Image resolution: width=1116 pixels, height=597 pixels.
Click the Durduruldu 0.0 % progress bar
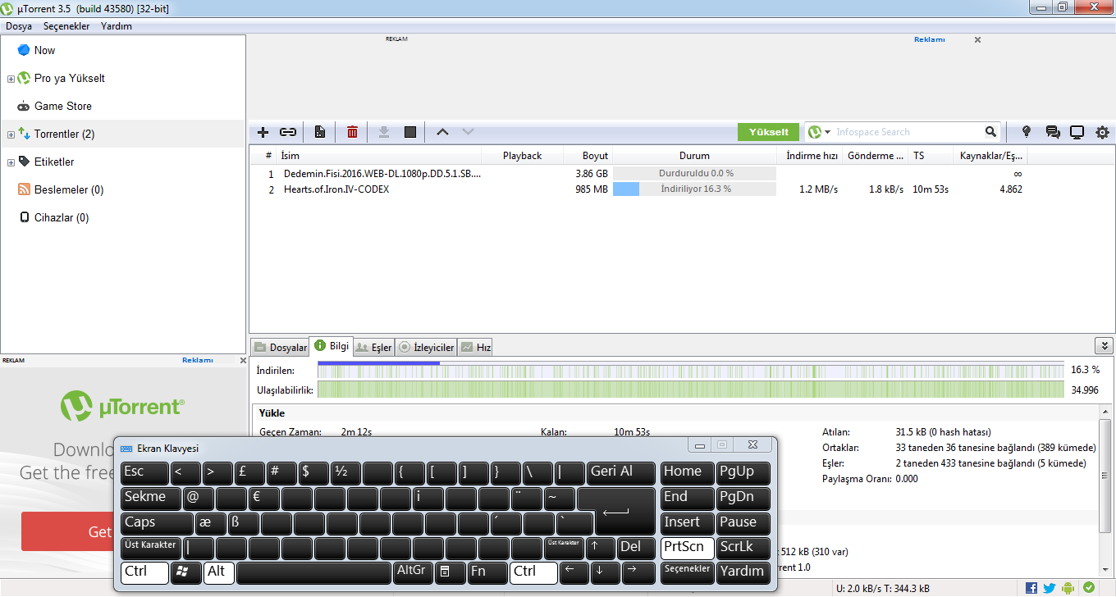click(x=694, y=174)
